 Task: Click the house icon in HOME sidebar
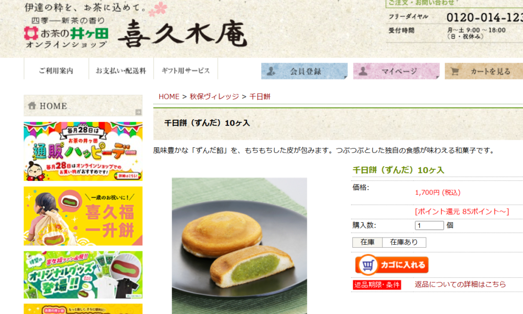[x=32, y=106]
